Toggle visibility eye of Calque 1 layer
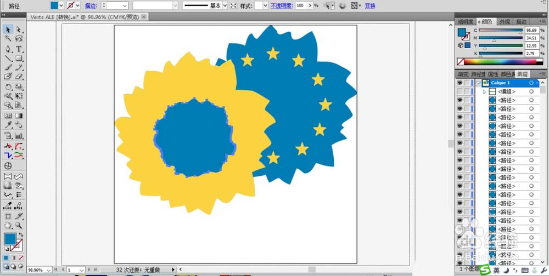 tap(460, 83)
